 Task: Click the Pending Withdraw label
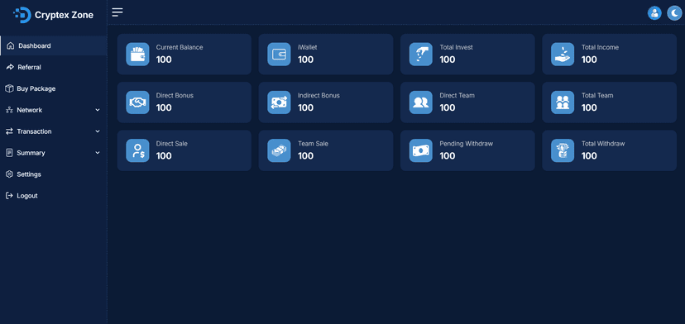(466, 143)
